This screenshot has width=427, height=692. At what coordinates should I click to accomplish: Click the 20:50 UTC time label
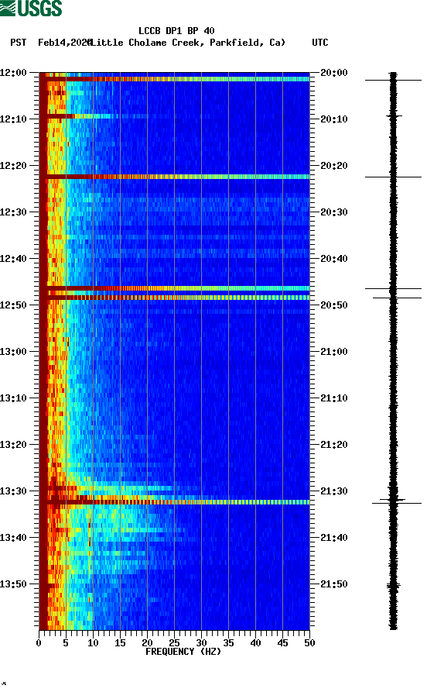(334, 305)
